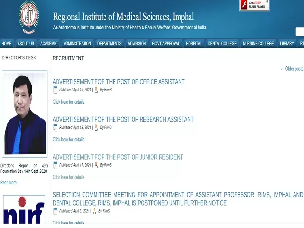Click details link under Research Assistant post
304x228 pixels.
68,139
